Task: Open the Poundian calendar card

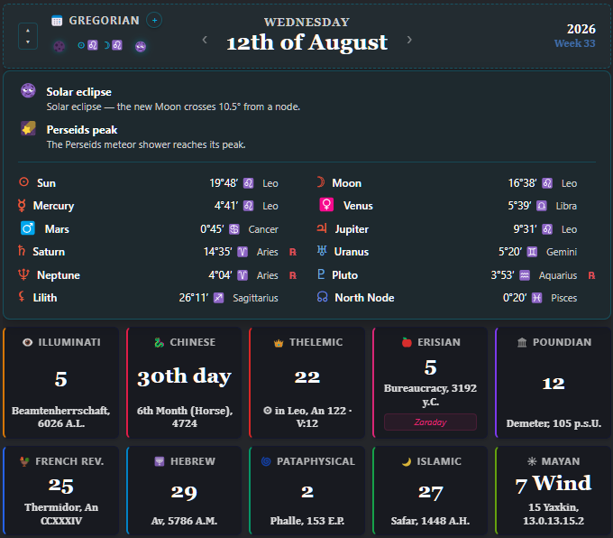Action: 554,383
